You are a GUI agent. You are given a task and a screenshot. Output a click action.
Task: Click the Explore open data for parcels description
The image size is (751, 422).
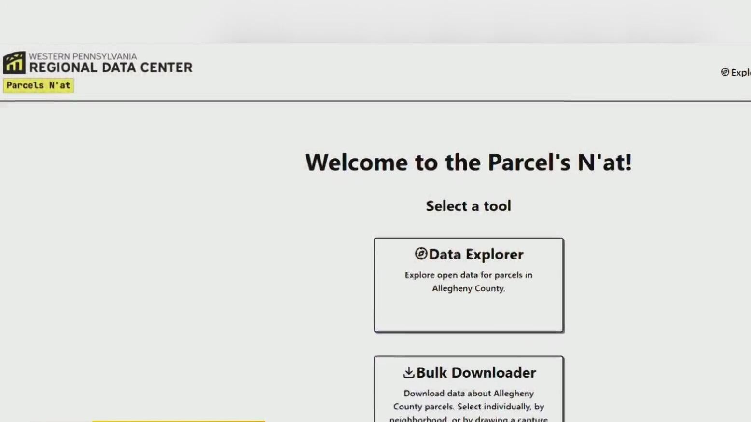469,282
